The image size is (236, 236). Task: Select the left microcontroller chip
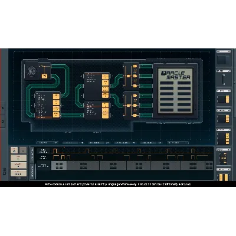tap(48, 106)
